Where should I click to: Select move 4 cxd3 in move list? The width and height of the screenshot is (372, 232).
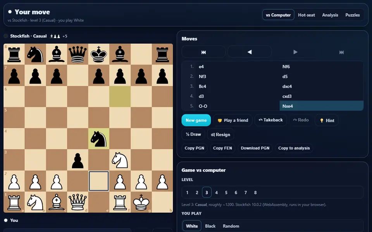[x=322, y=96]
